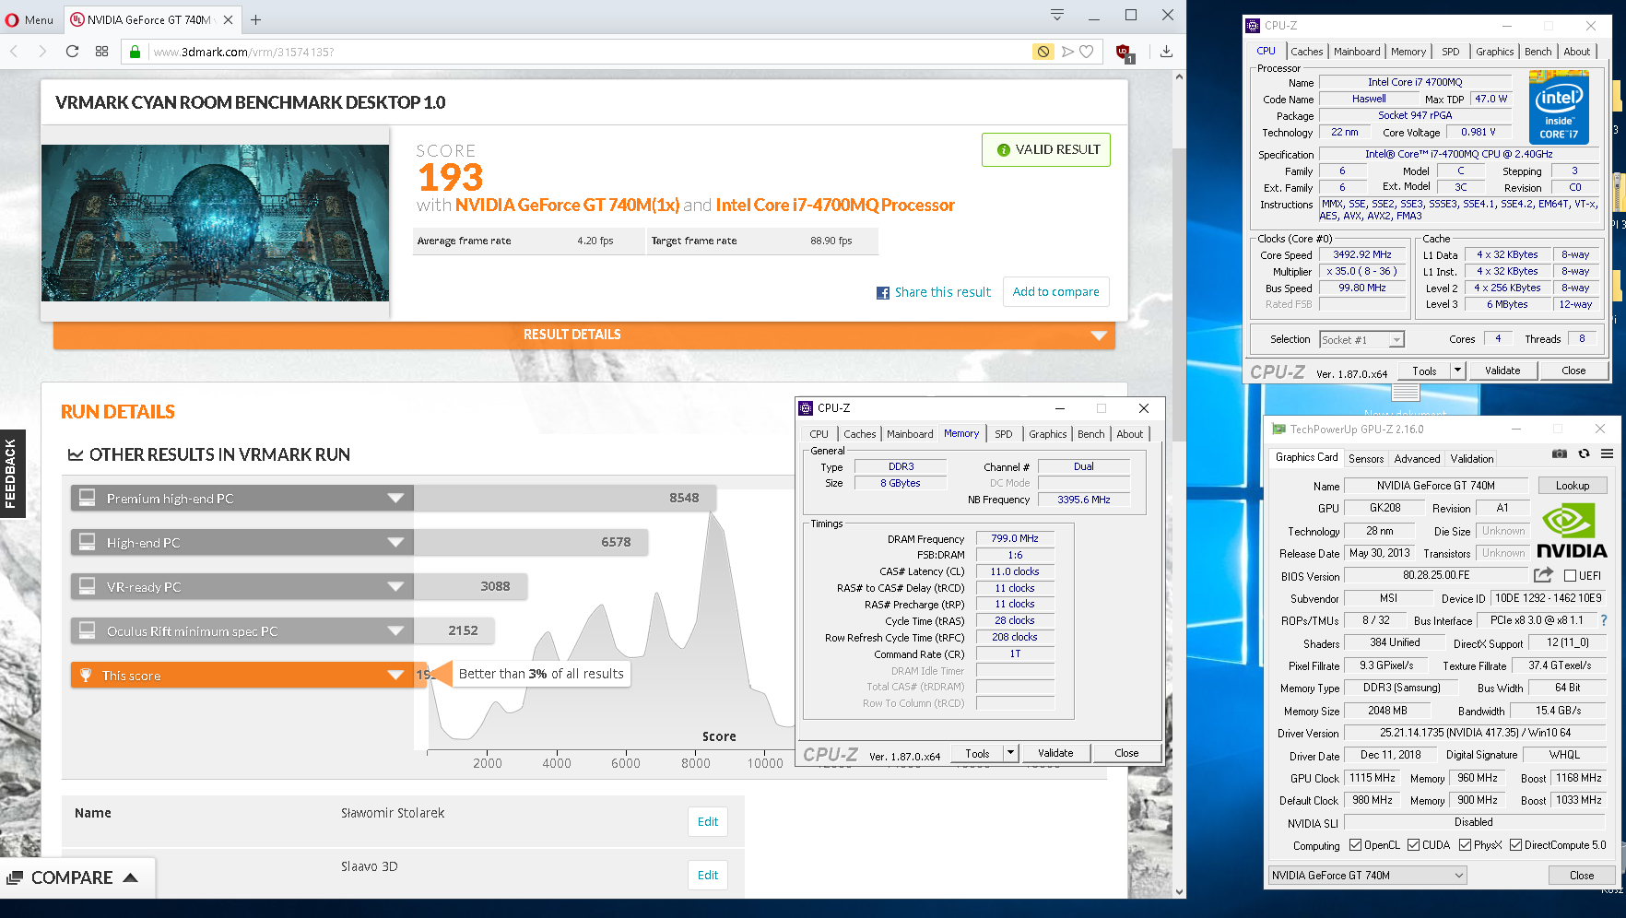Open Bench tab in CPU-Z processor window
This screenshot has width=1626, height=918.
pyautogui.click(x=1538, y=52)
